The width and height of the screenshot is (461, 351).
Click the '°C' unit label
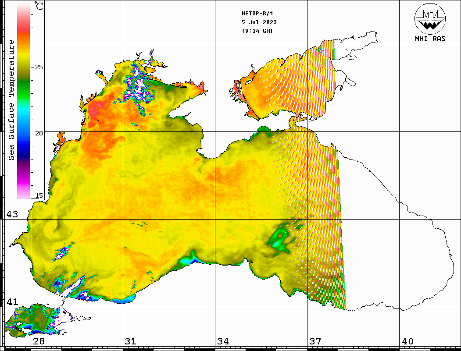[x=39, y=6]
